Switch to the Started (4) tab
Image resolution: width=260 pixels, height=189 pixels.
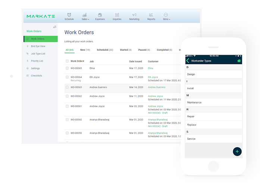126,50
